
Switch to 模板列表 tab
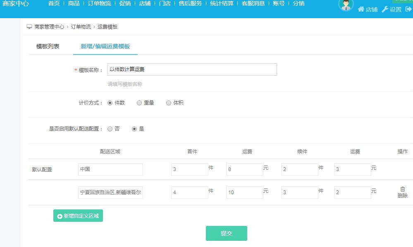pos(48,46)
